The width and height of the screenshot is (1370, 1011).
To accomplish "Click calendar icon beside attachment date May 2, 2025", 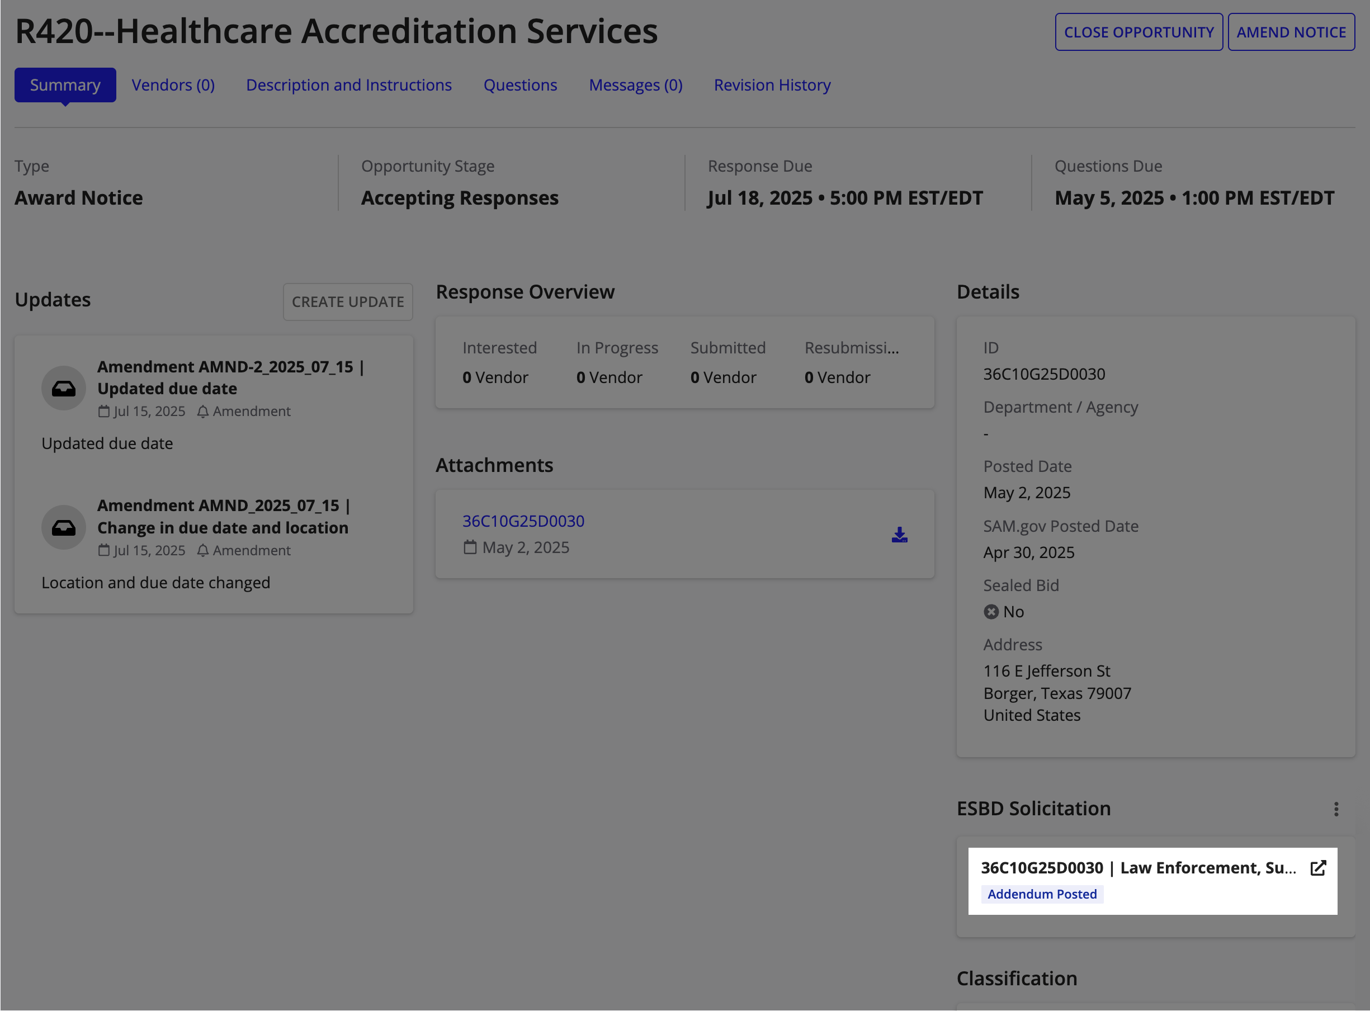I will (x=469, y=547).
